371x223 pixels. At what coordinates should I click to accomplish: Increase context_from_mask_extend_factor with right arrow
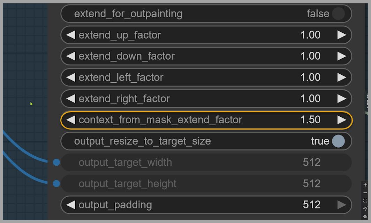(x=342, y=120)
